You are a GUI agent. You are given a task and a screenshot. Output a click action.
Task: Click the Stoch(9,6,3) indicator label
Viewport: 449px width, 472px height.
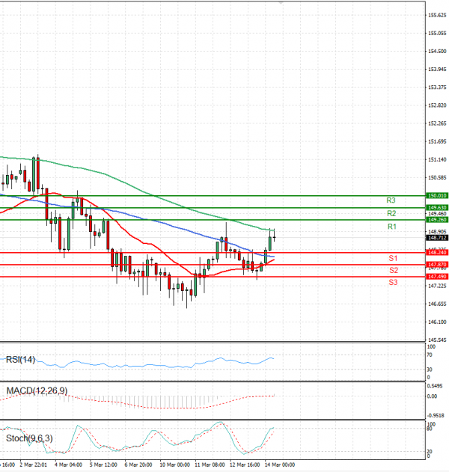tap(29, 438)
